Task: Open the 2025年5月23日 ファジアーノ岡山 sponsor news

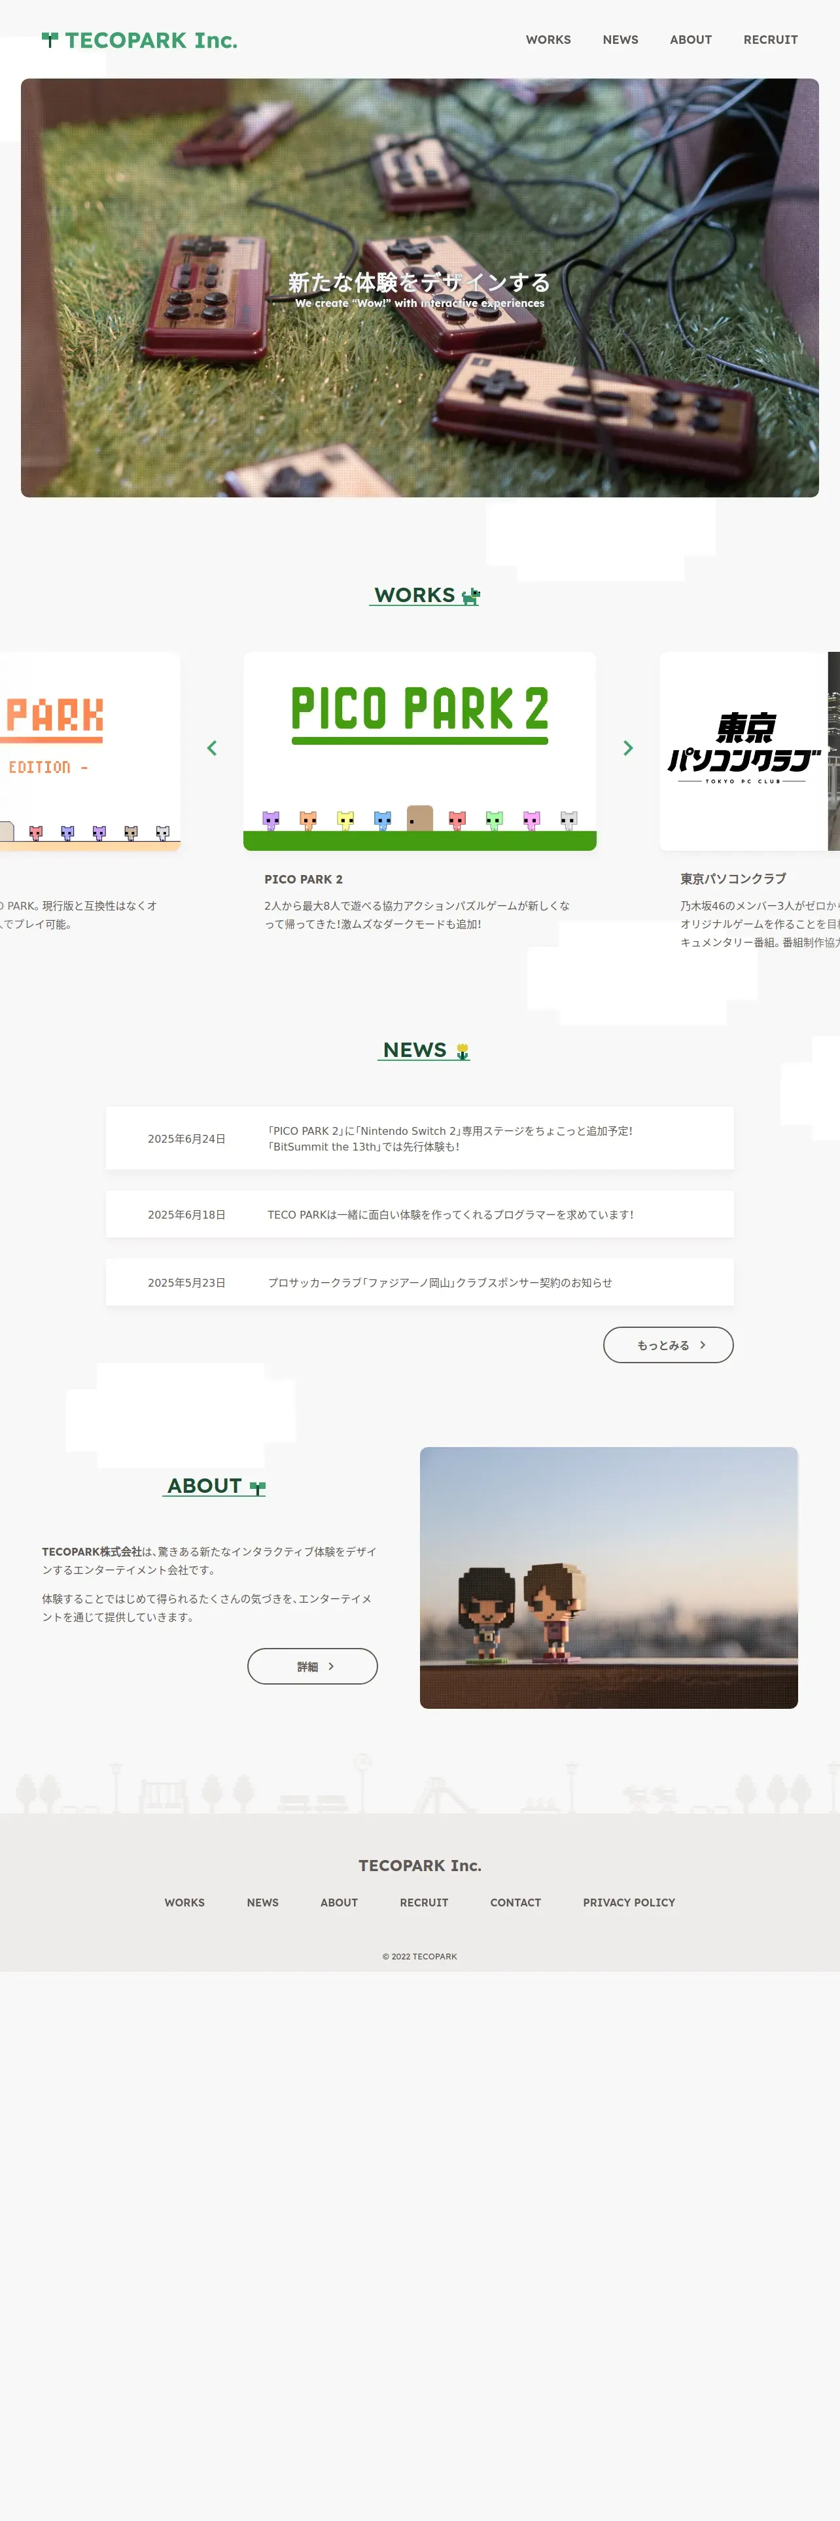Action: [x=419, y=1282]
